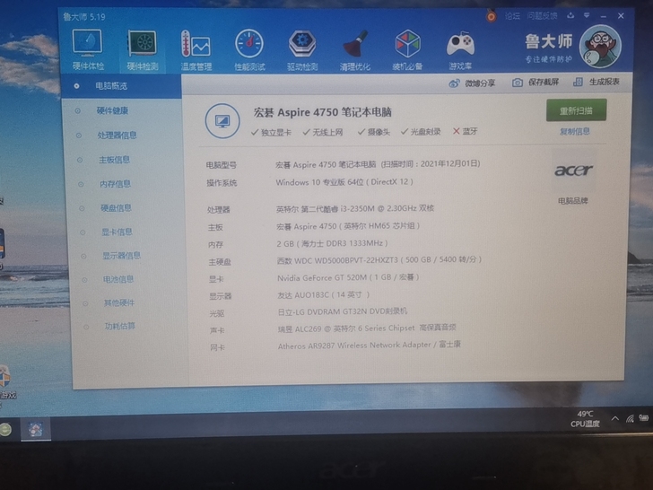Open 问题反馈 feedback link
The image size is (653, 490).
coord(542,16)
